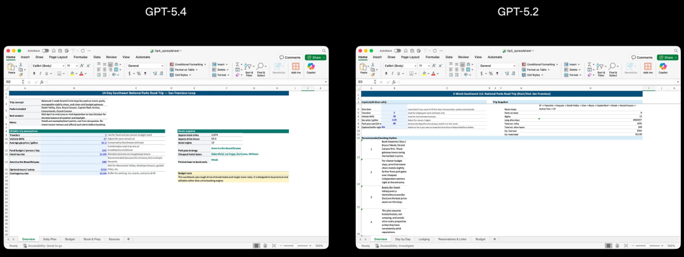Click Accessibility: Investigate in 5p2_spreadsheet status bar

393,246
